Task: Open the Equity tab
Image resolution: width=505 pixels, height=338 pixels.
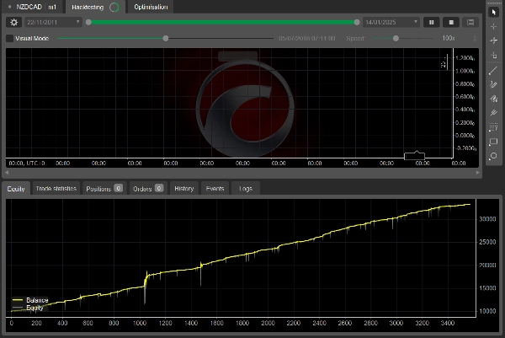Action: (x=16, y=189)
